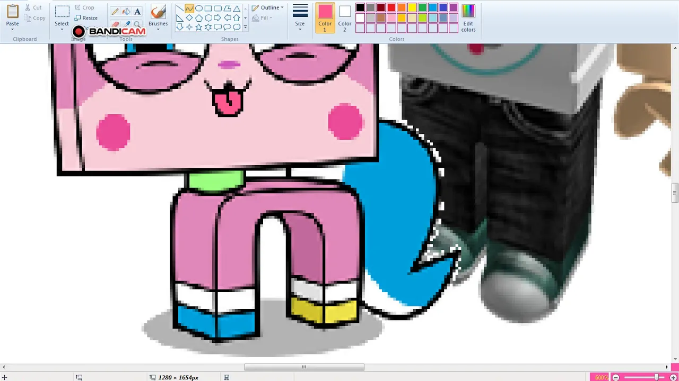Pick the yellow color swatch
679x381 pixels.
click(x=412, y=7)
